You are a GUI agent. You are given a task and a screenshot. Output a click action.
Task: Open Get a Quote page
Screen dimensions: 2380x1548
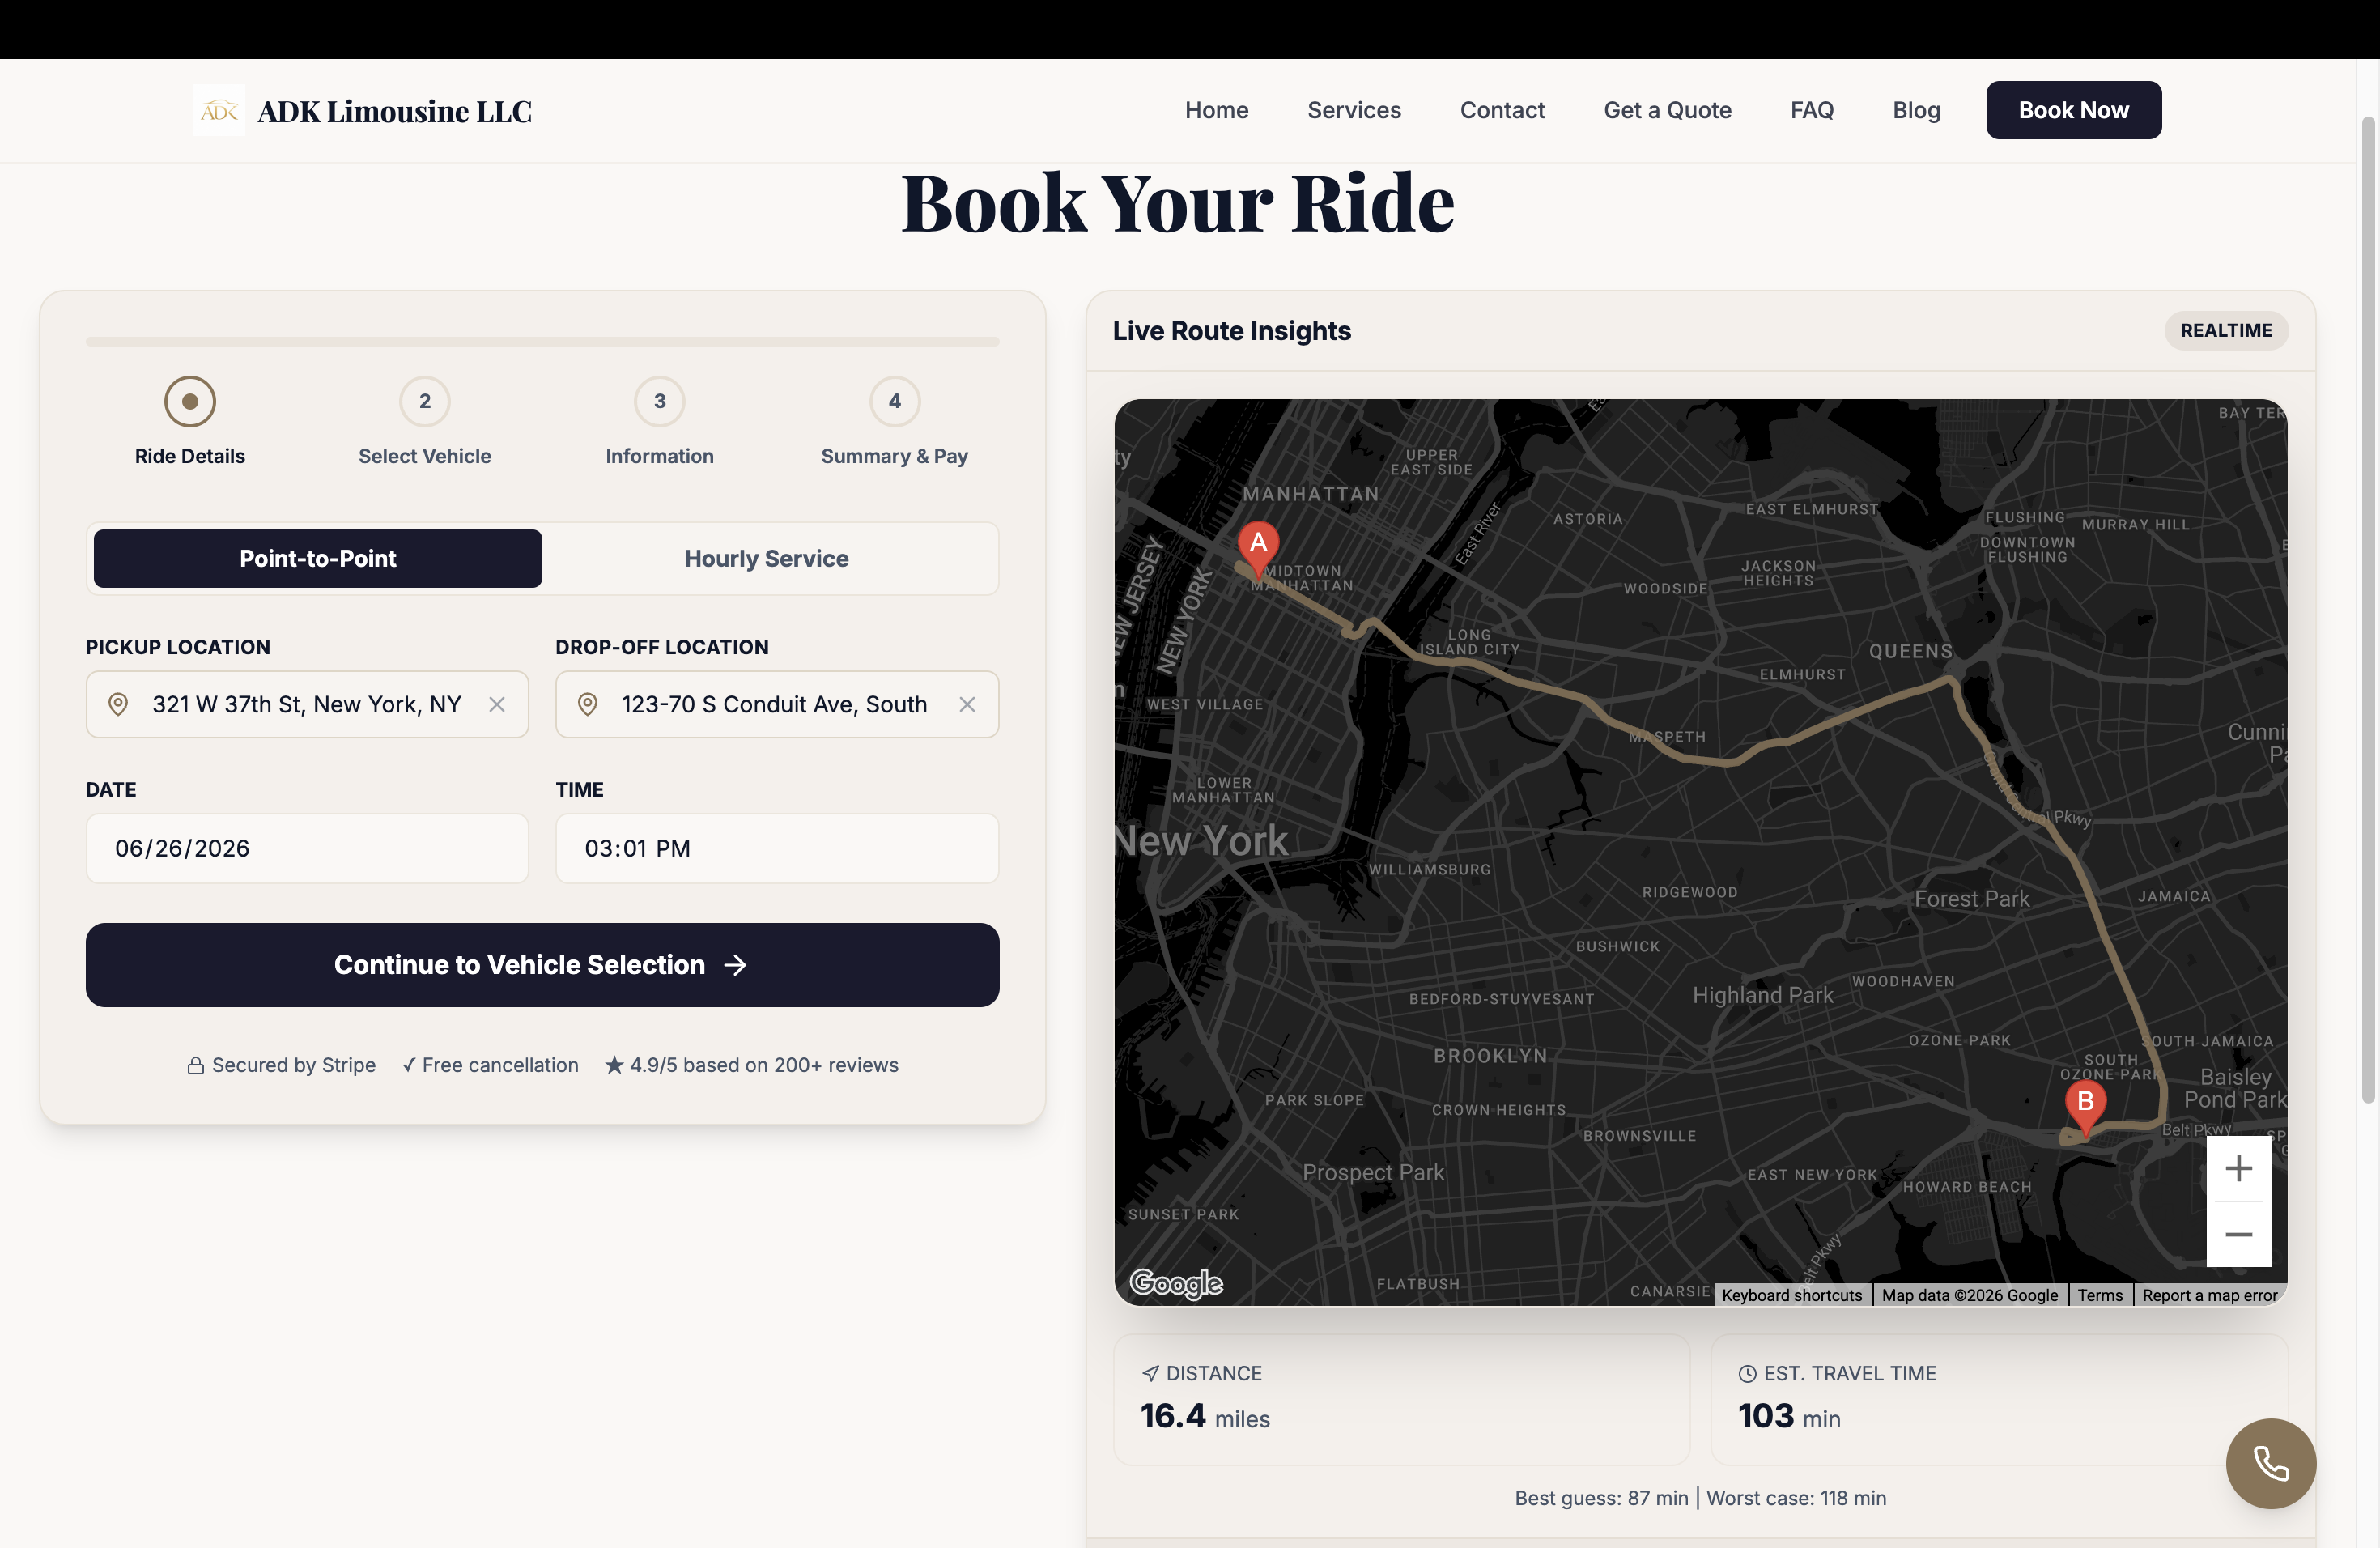point(1667,110)
